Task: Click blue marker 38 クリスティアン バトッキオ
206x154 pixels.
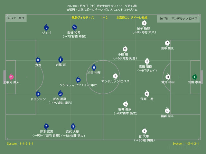Action: click(x=78, y=80)
